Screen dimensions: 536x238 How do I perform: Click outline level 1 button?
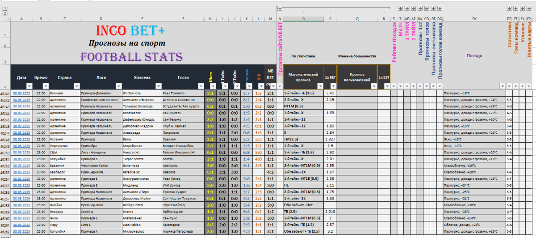point(5,8)
